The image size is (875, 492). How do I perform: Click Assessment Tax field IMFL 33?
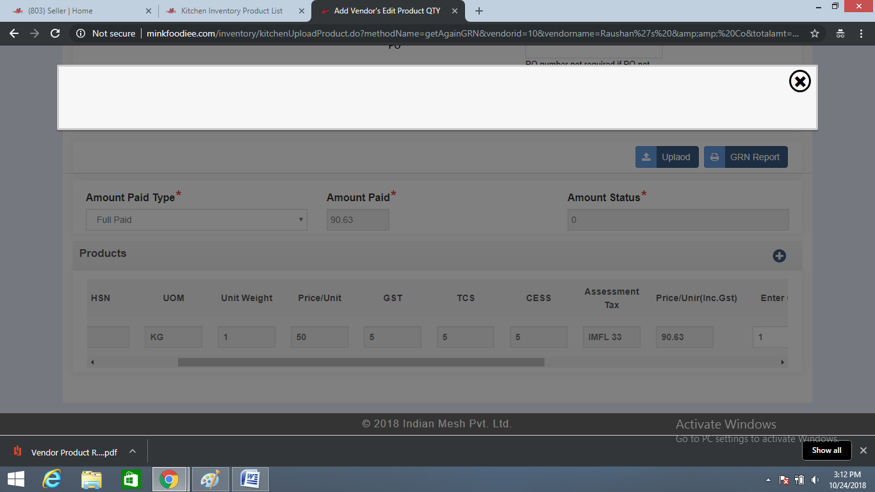point(612,337)
